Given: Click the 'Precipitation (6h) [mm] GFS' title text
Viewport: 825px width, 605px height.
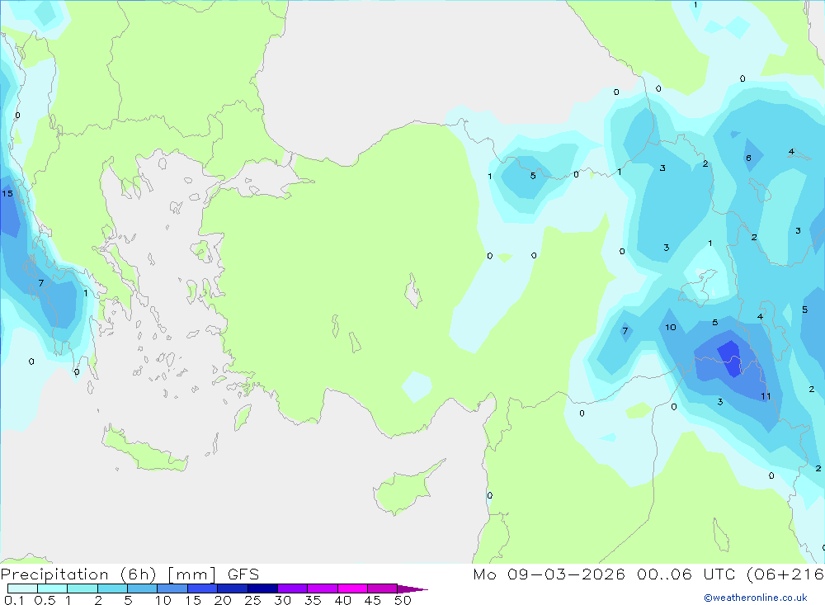Looking at the screenshot, I should 130,574.
